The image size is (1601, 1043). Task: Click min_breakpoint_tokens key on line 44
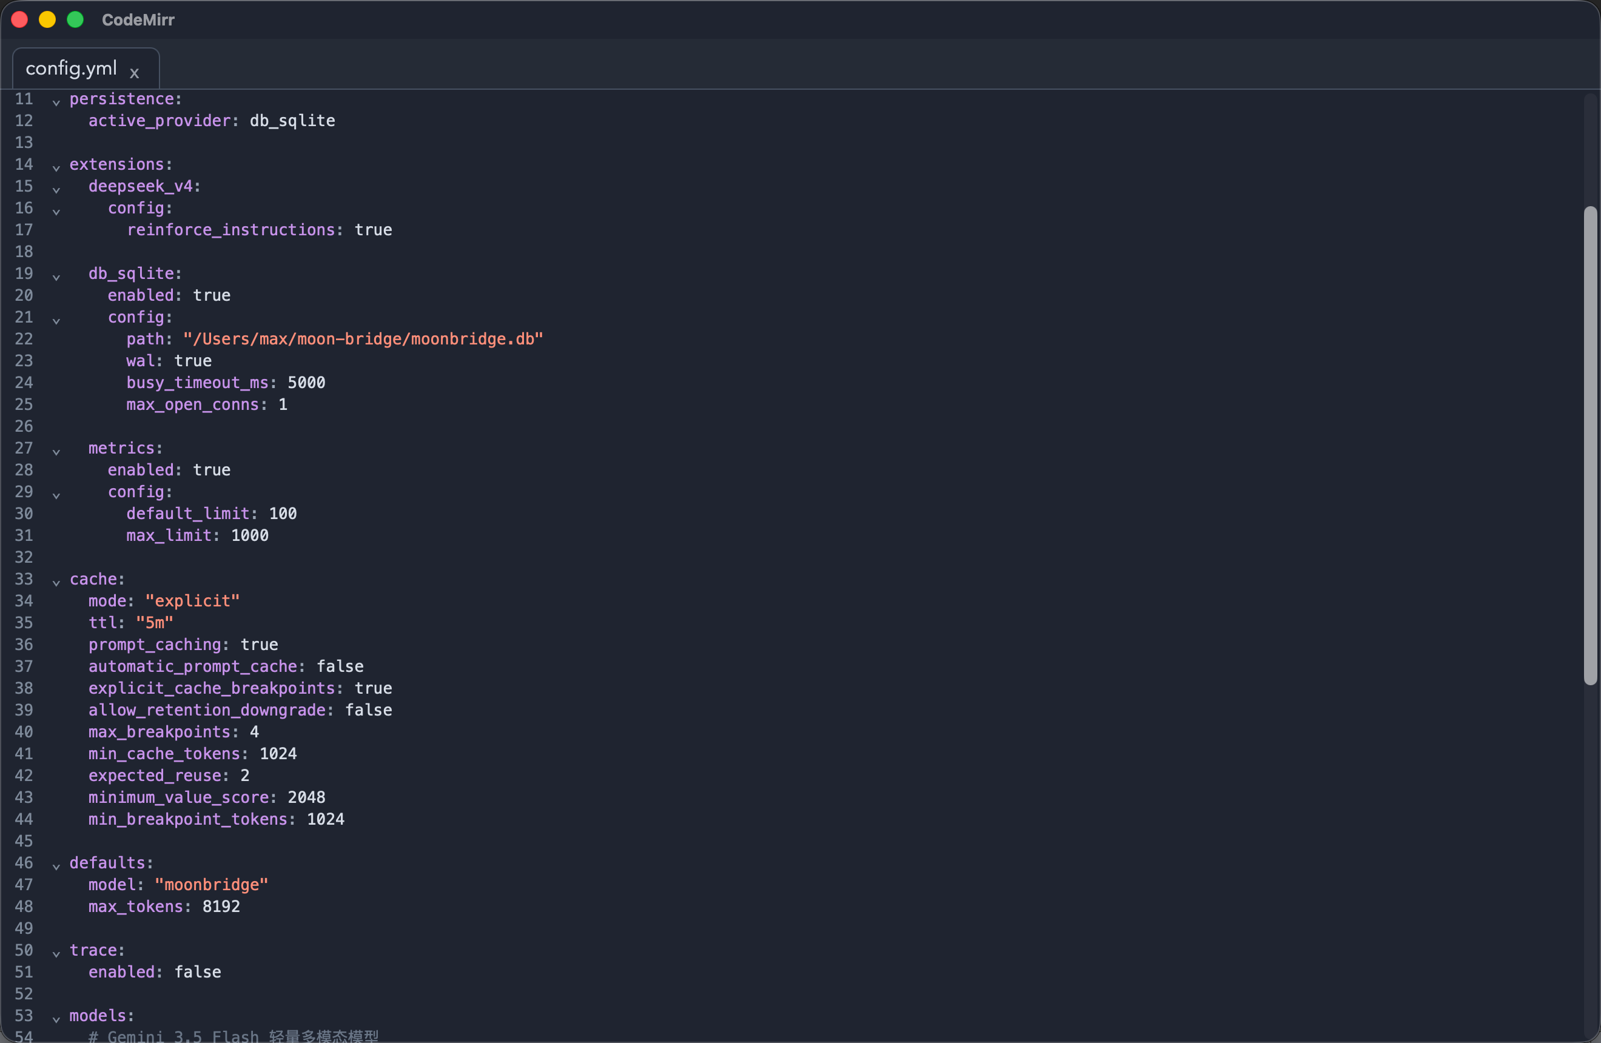point(187,819)
